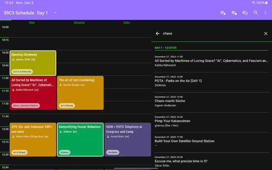Click the 10:30 time label

point(5,52)
